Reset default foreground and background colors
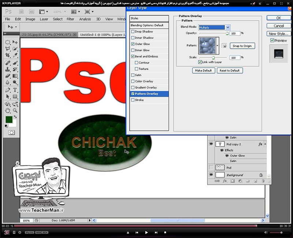The height and width of the screenshot is (238, 293). 6,126
